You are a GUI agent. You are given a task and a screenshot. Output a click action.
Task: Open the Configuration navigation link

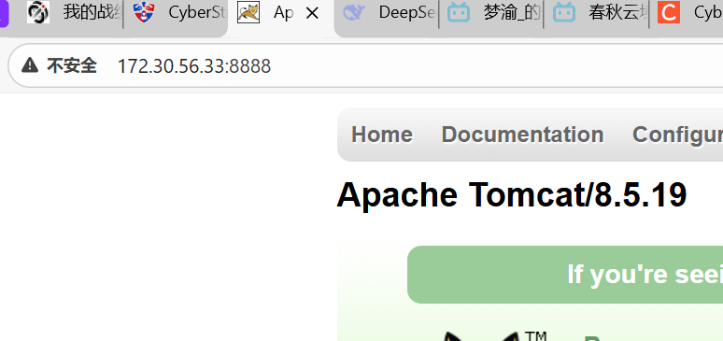click(677, 135)
